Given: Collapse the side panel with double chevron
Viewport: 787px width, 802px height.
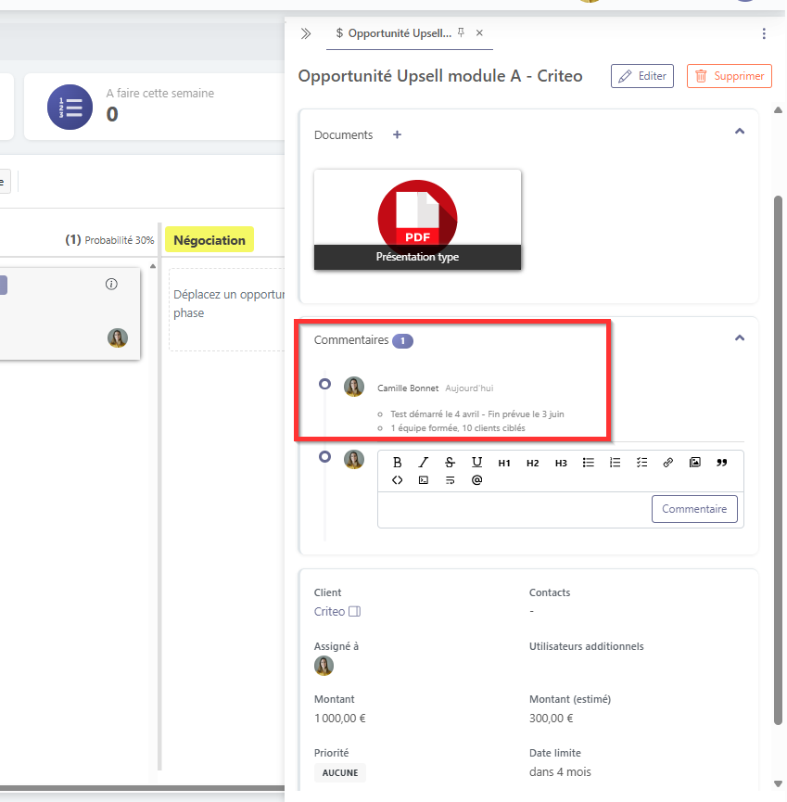Looking at the screenshot, I should click(306, 33).
